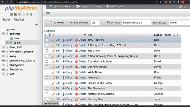Viewport: 190px width, 107px height.
Task: Select PrestaShop database in tree
Action: (16, 70)
